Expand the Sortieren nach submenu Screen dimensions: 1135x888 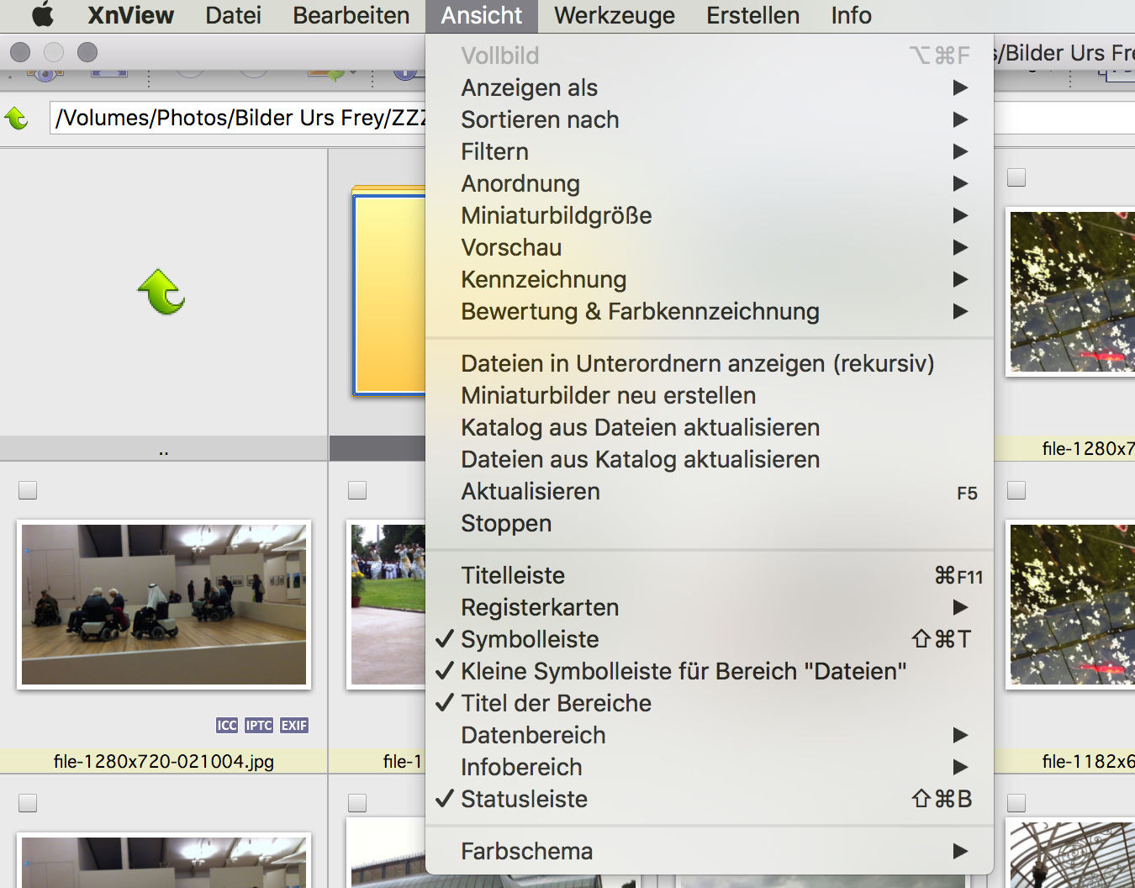(x=710, y=119)
